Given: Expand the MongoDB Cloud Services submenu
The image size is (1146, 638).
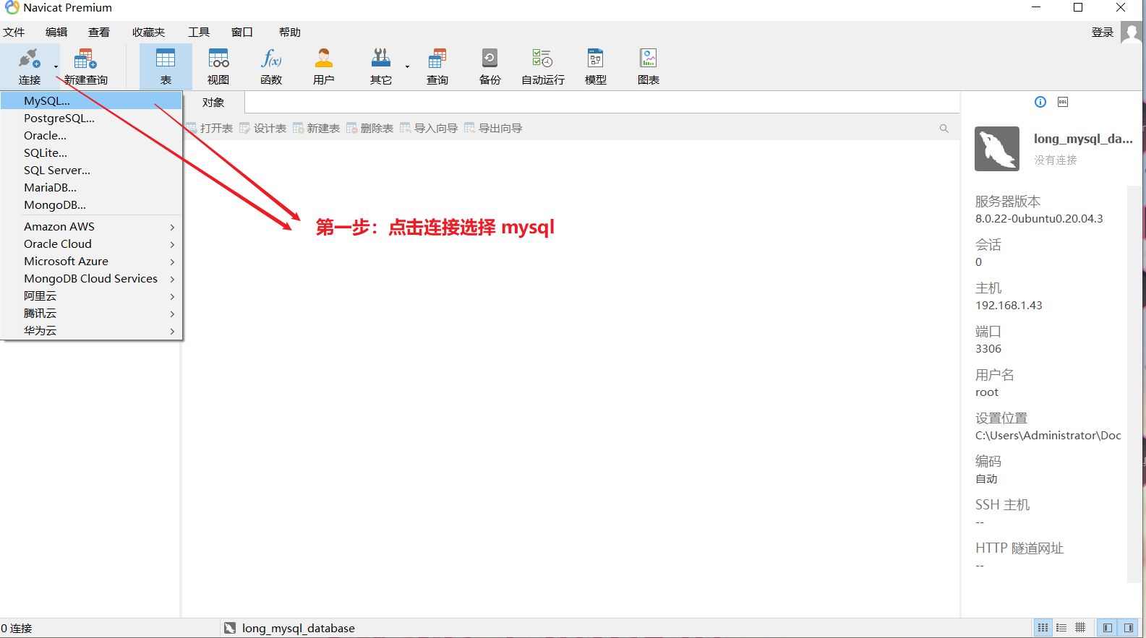Looking at the screenshot, I should click(x=172, y=279).
